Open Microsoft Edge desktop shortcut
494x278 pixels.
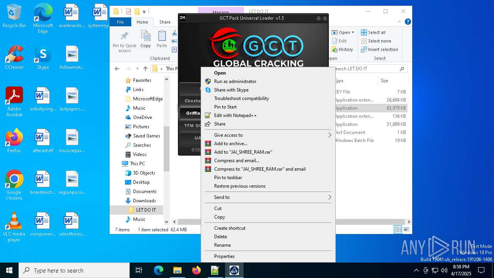(x=43, y=19)
